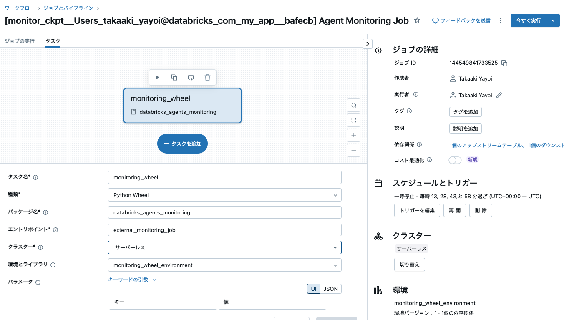Image resolution: width=564 pixels, height=320 pixels.
Task: Show info tooltip for クラスター field
Action: [x=40, y=247]
